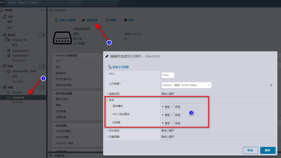This screenshot has width=281, height=158.
Task: Collapse the navigator with the double-chevron icon
Action: pos(42,10)
